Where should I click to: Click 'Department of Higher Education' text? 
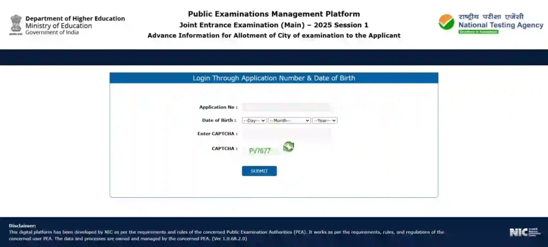(75, 19)
